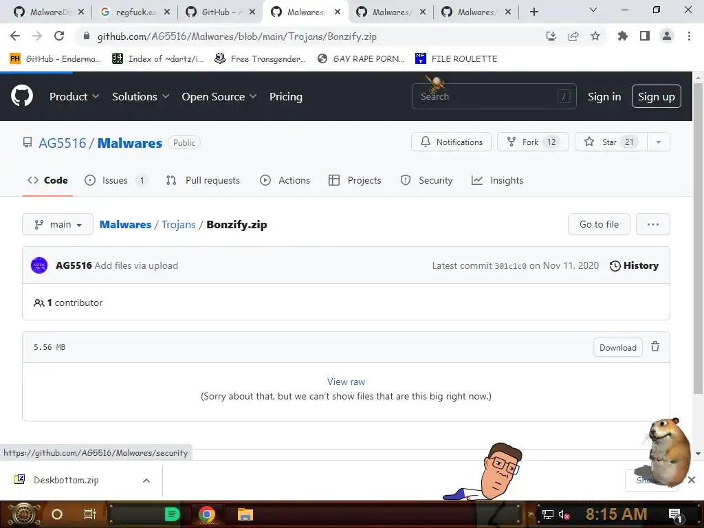Viewport: 704px width, 528px height.
Task: Expand the Open Source menu
Action: click(x=219, y=96)
